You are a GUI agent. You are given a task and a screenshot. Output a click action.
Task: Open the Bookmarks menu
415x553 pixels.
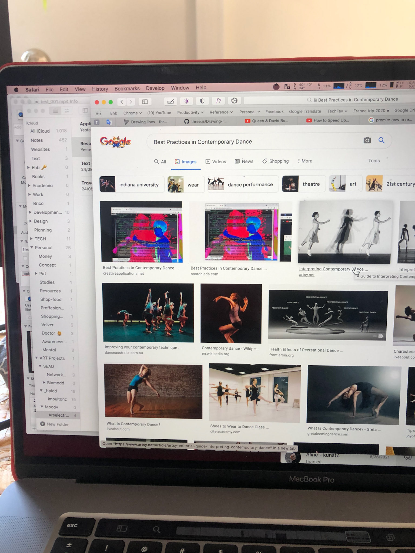(x=127, y=89)
